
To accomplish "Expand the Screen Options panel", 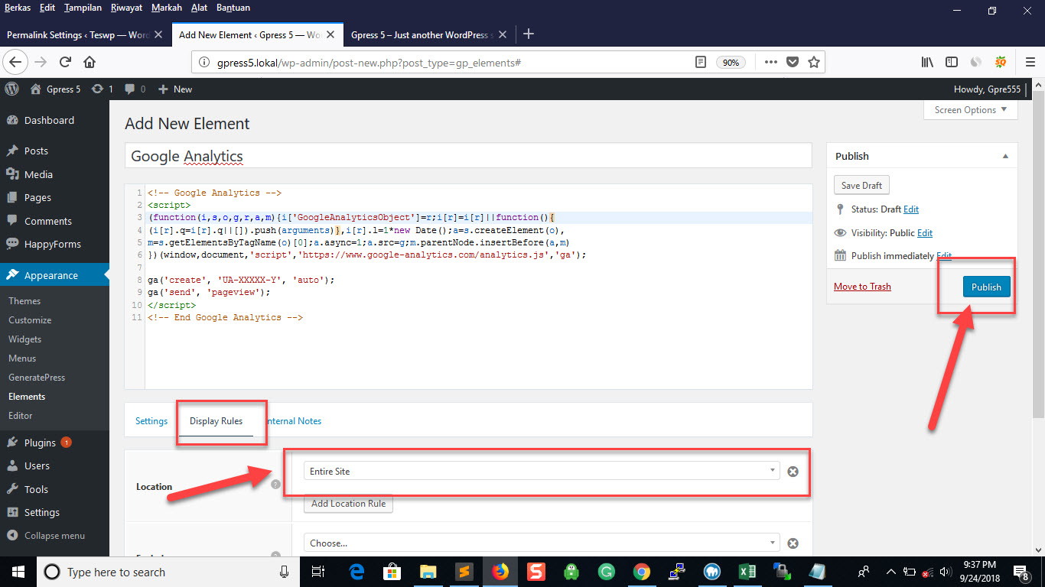I will (970, 110).
